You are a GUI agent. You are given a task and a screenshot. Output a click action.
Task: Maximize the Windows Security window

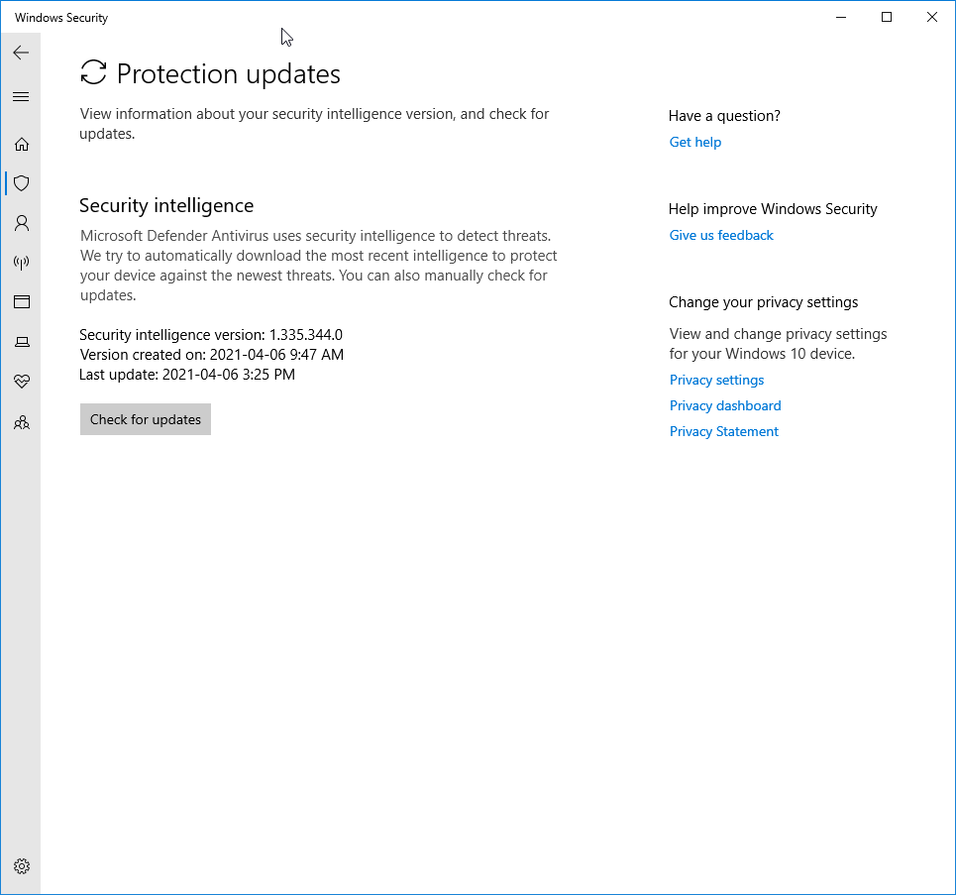click(887, 17)
